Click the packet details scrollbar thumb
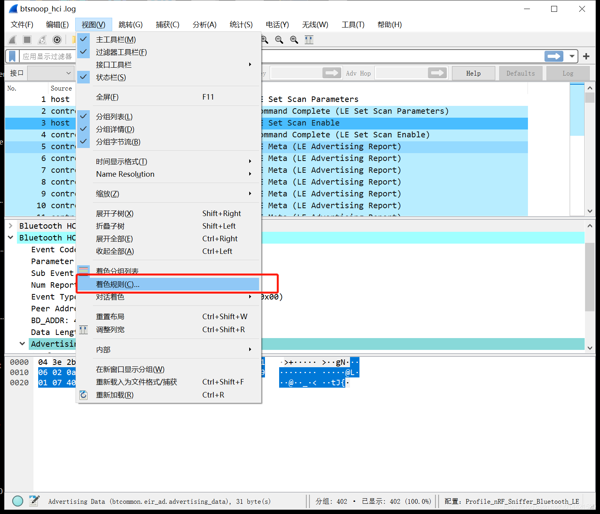The image size is (600, 514). coord(590,277)
